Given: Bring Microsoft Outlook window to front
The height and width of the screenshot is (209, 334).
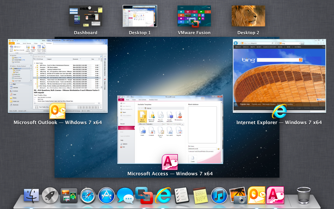Looking at the screenshot, I should coord(58,76).
